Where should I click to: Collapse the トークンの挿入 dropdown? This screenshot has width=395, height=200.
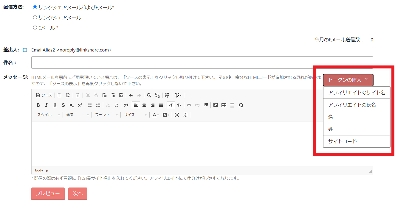[348, 80]
